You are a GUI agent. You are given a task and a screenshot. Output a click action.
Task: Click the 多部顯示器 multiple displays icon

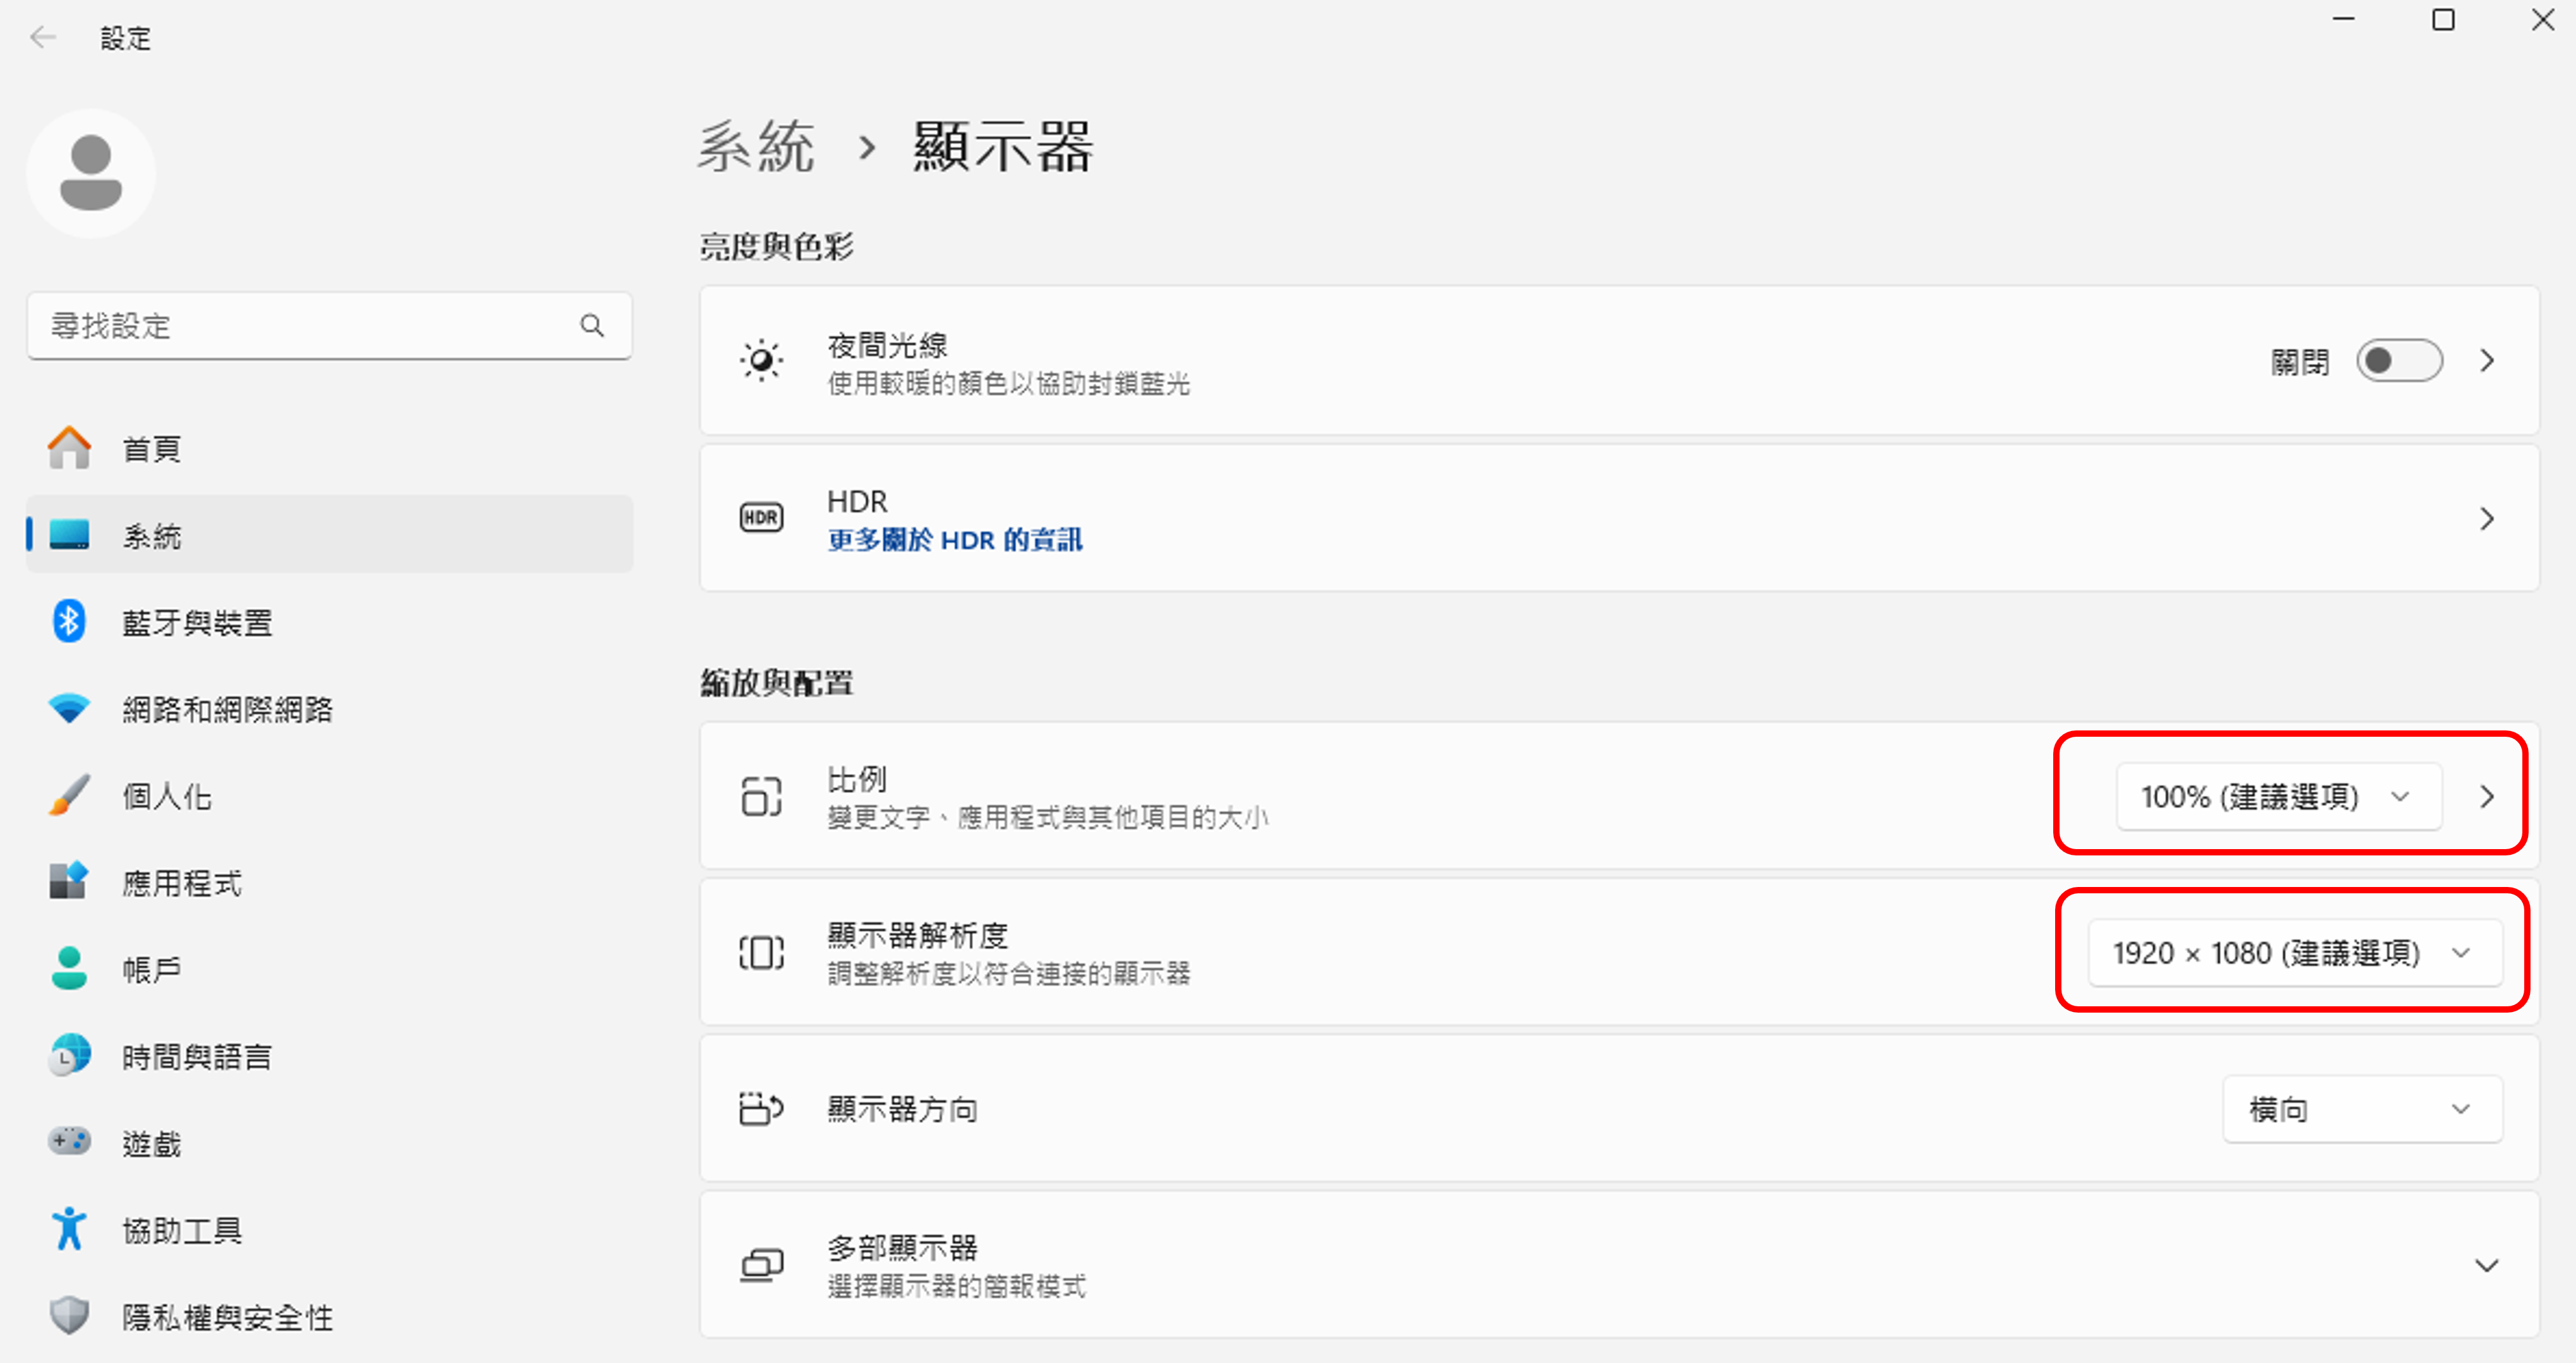(x=761, y=1265)
